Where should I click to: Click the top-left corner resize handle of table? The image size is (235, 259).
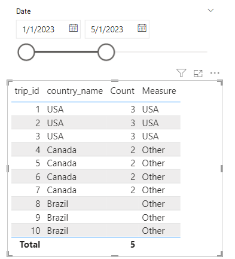[x=10, y=83]
